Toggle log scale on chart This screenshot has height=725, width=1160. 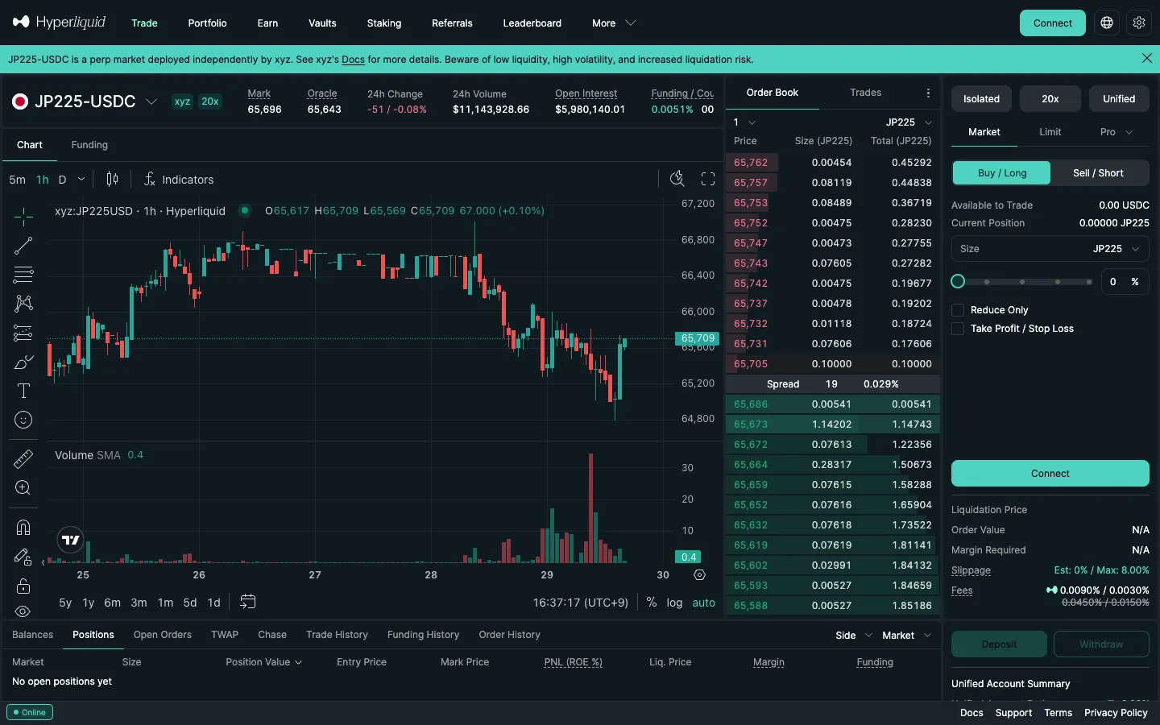tap(674, 602)
